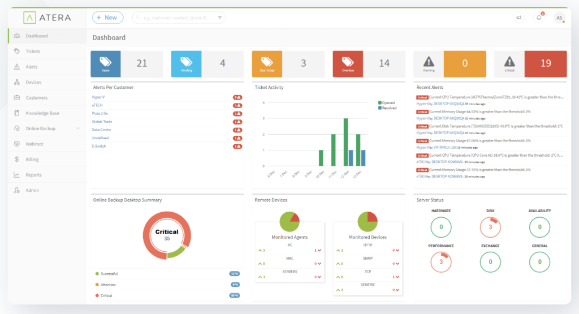Click the HARDWARE server status circle
This screenshot has width=579, height=314.
(x=441, y=227)
